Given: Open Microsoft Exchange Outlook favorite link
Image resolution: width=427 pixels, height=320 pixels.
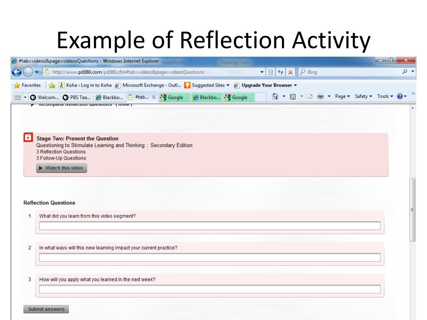Looking at the screenshot, I should tap(148, 85).
